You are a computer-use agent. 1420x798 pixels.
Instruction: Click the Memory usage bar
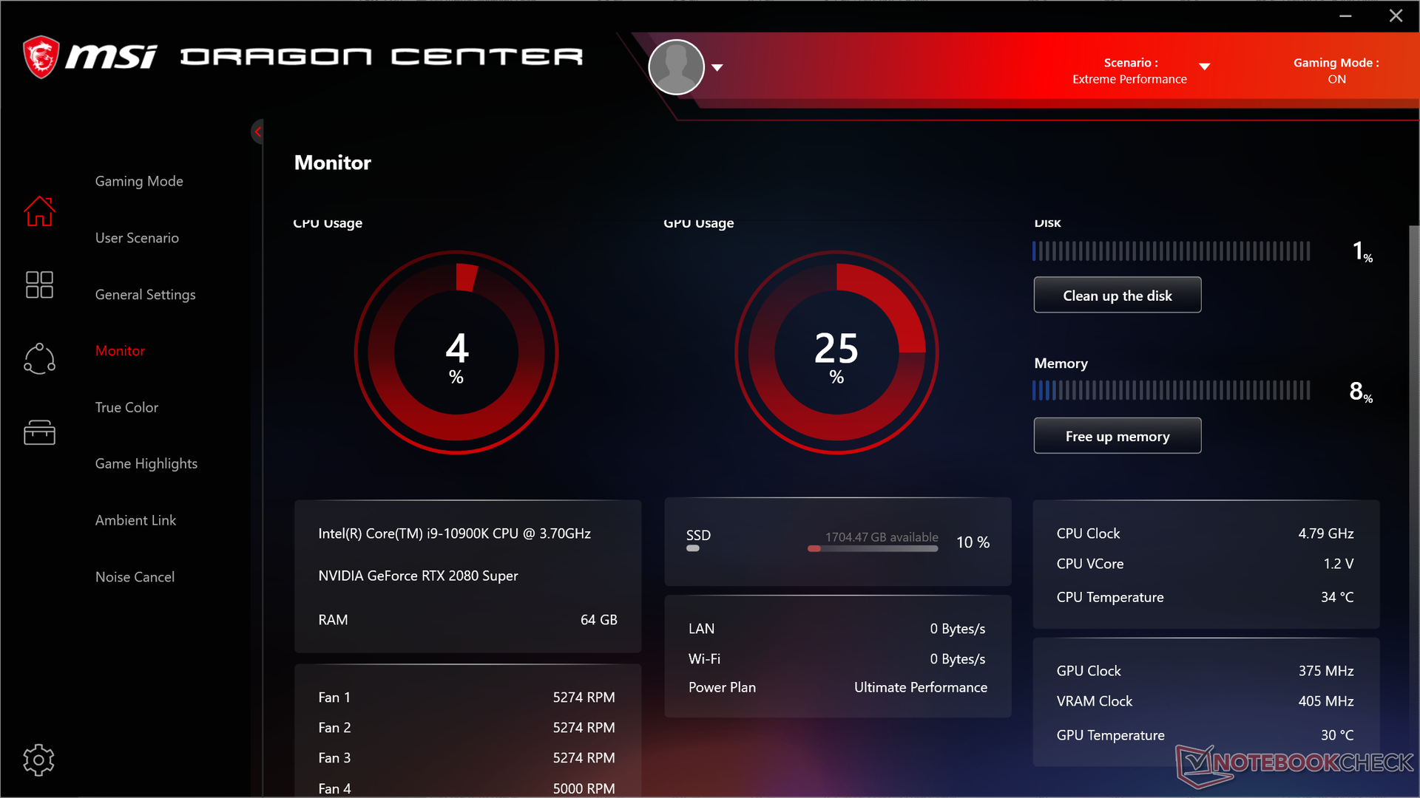click(x=1171, y=391)
